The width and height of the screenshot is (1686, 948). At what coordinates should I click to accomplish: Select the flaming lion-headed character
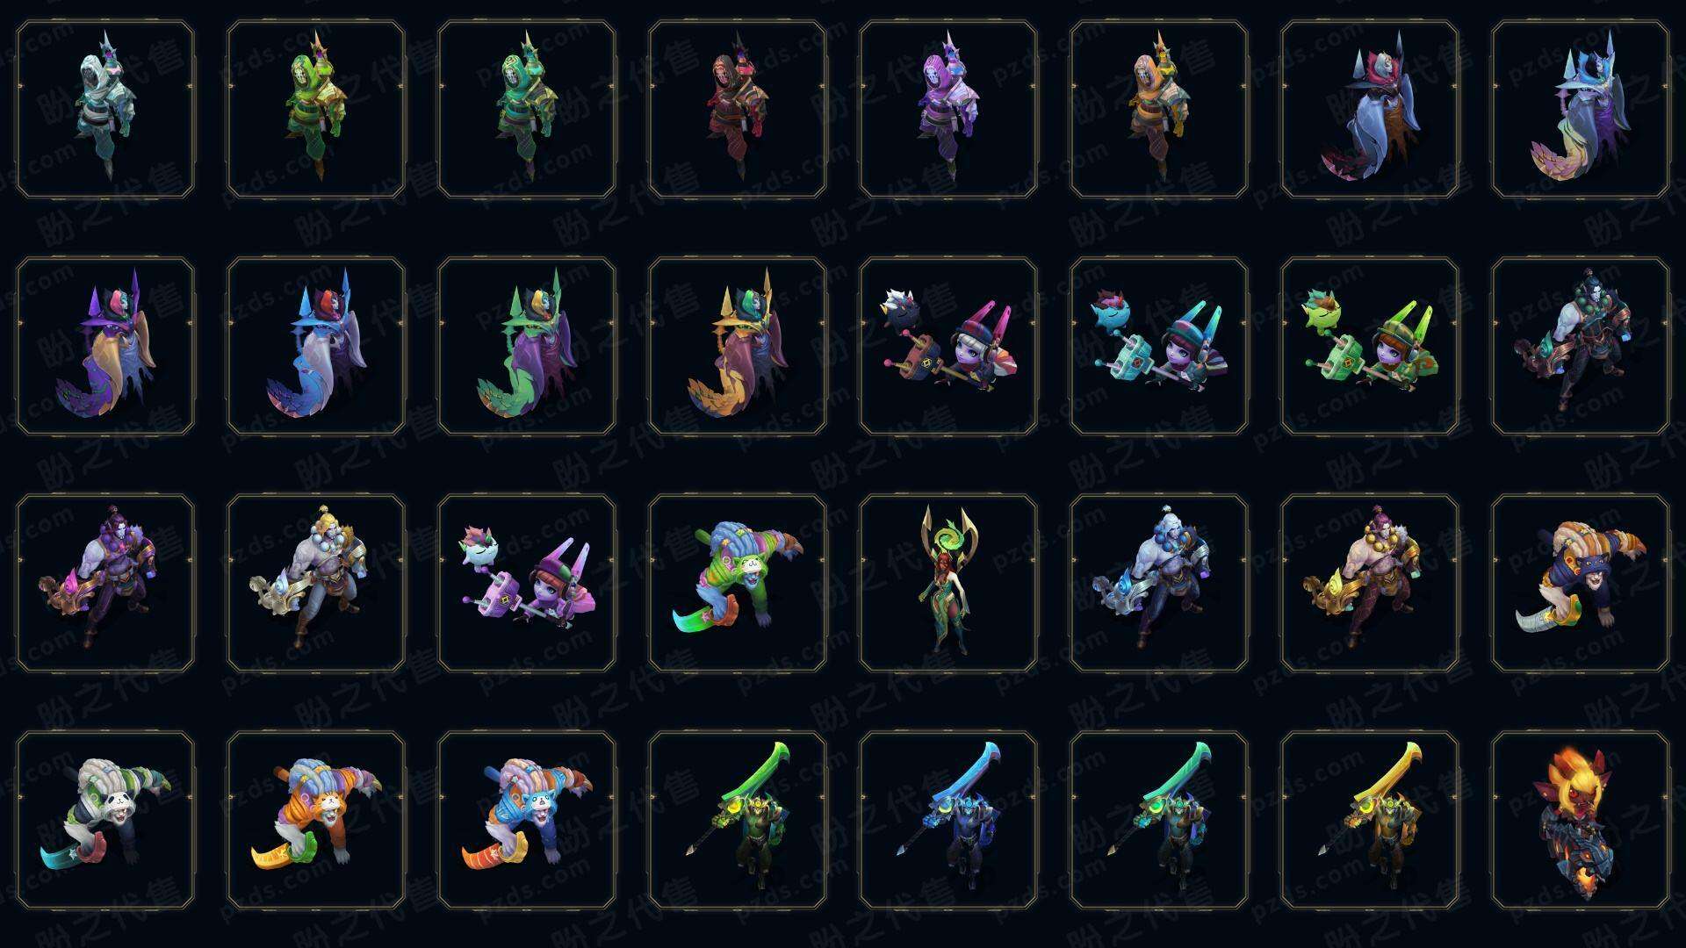(x=1581, y=820)
